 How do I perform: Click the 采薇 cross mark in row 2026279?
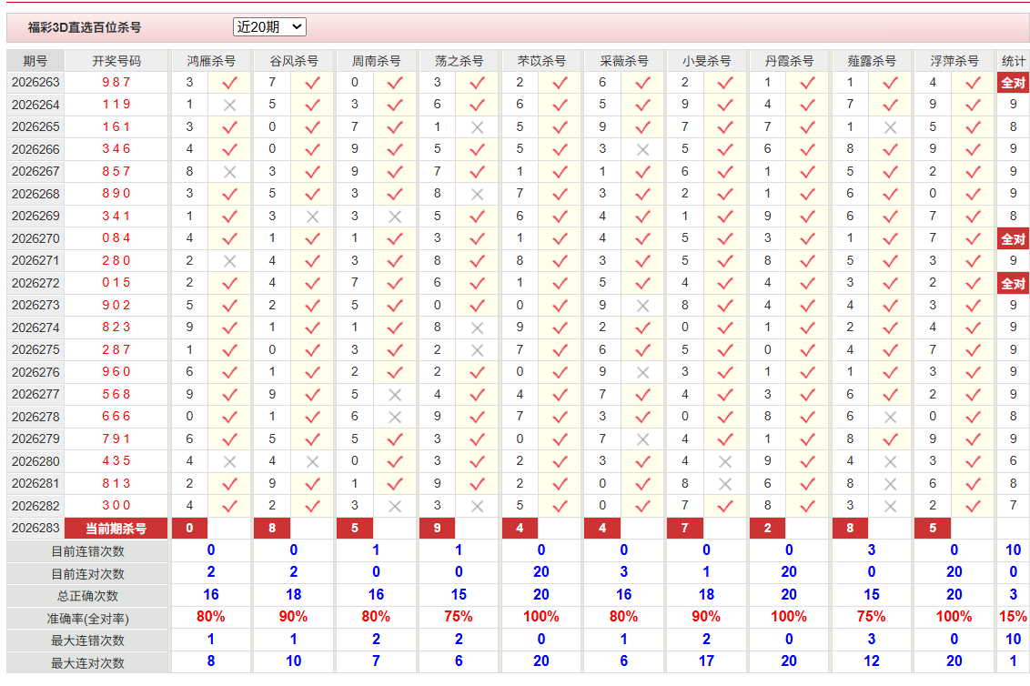(642, 439)
